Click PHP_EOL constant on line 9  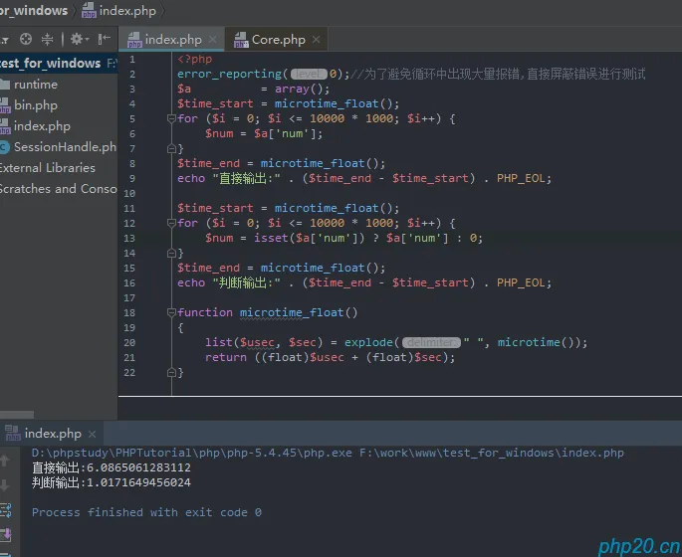(x=521, y=178)
